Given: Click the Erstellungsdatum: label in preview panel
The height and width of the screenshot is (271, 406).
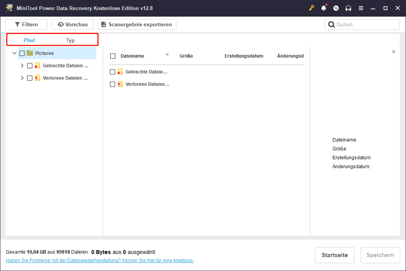Looking at the screenshot, I should coord(352,158).
